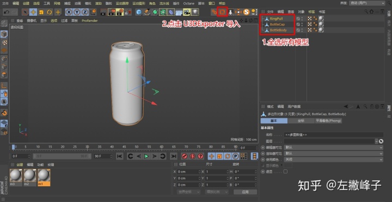Select the Rotate tool in top toolbar
392x202 pixels.
tap(50, 12)
